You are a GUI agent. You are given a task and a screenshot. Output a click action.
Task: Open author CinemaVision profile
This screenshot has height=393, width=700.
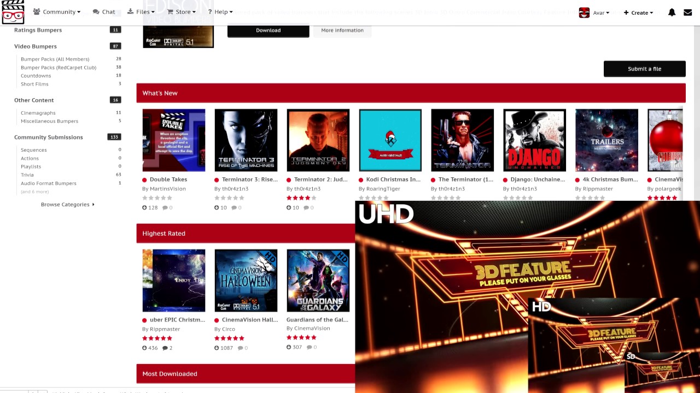(312, 329)
